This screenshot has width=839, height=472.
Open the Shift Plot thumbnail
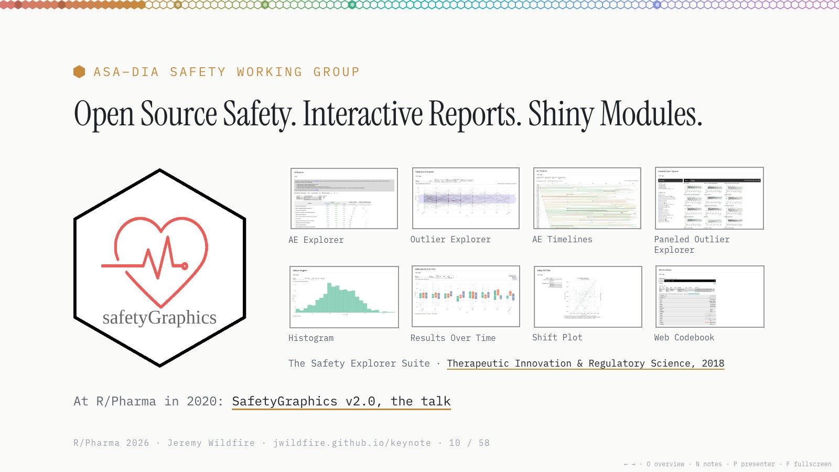point(588,297)
